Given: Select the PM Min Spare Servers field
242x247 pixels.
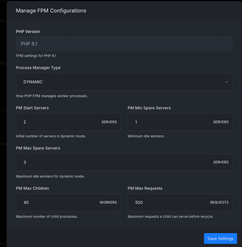Looking at the screenshot, I should [x=170, y=122].
